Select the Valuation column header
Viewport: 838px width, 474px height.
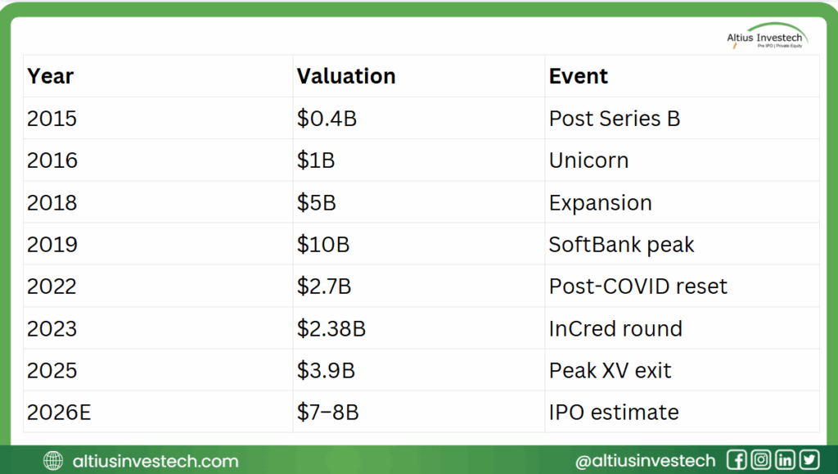tap(346, 76)
